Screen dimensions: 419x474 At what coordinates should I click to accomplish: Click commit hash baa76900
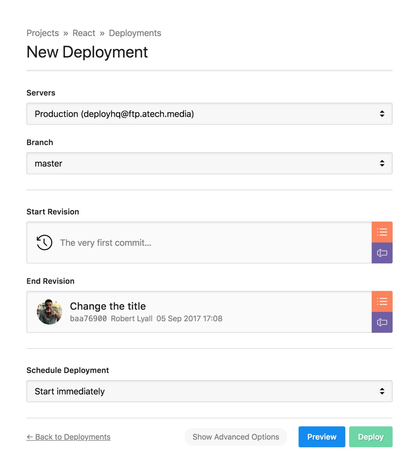tap(88, 319)
